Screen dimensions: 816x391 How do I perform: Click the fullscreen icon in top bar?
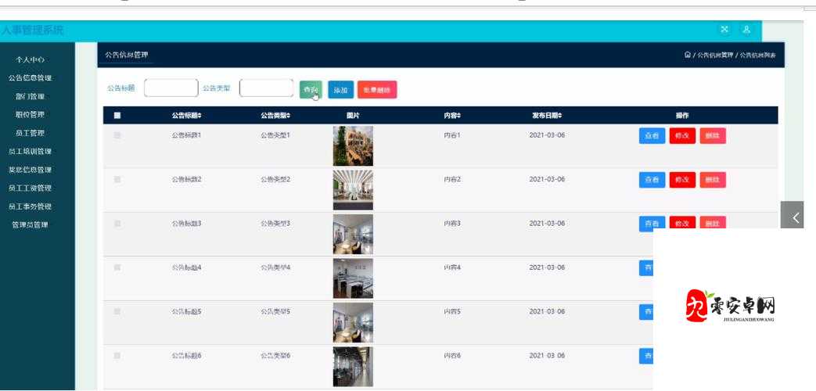724,30
